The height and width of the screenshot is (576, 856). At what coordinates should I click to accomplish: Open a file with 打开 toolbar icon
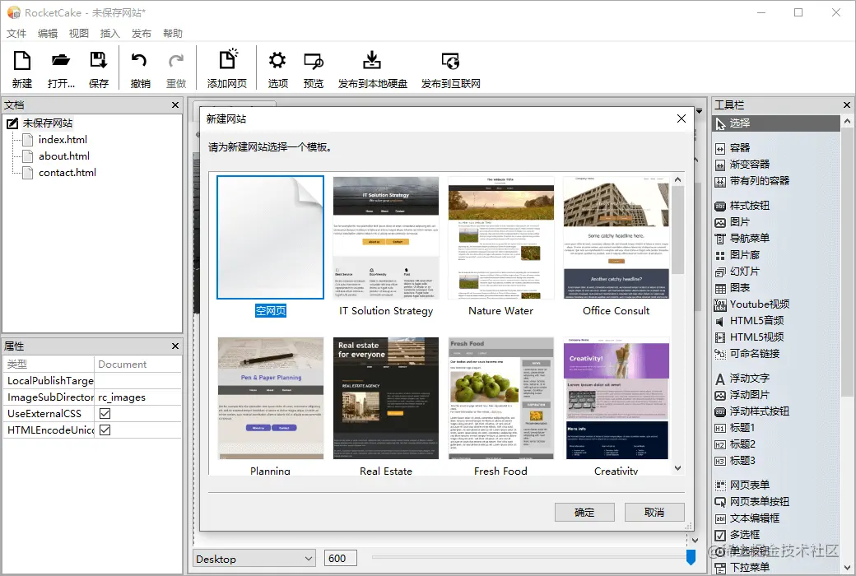(61, 69)
